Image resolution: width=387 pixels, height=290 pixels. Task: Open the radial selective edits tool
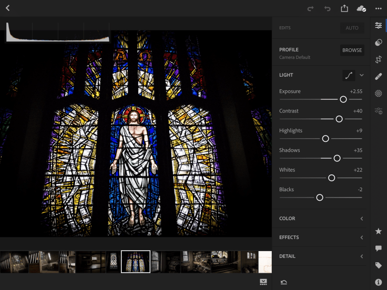pyautogui.click(x=378, y=94)
